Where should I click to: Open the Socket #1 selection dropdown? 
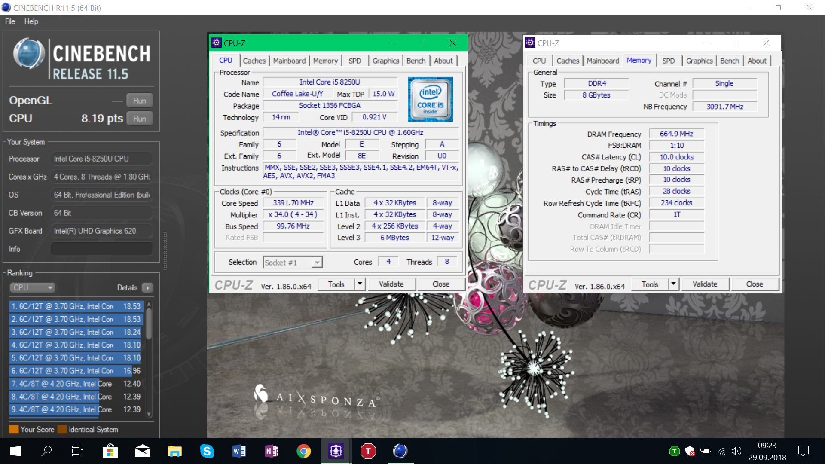[293, 263]
